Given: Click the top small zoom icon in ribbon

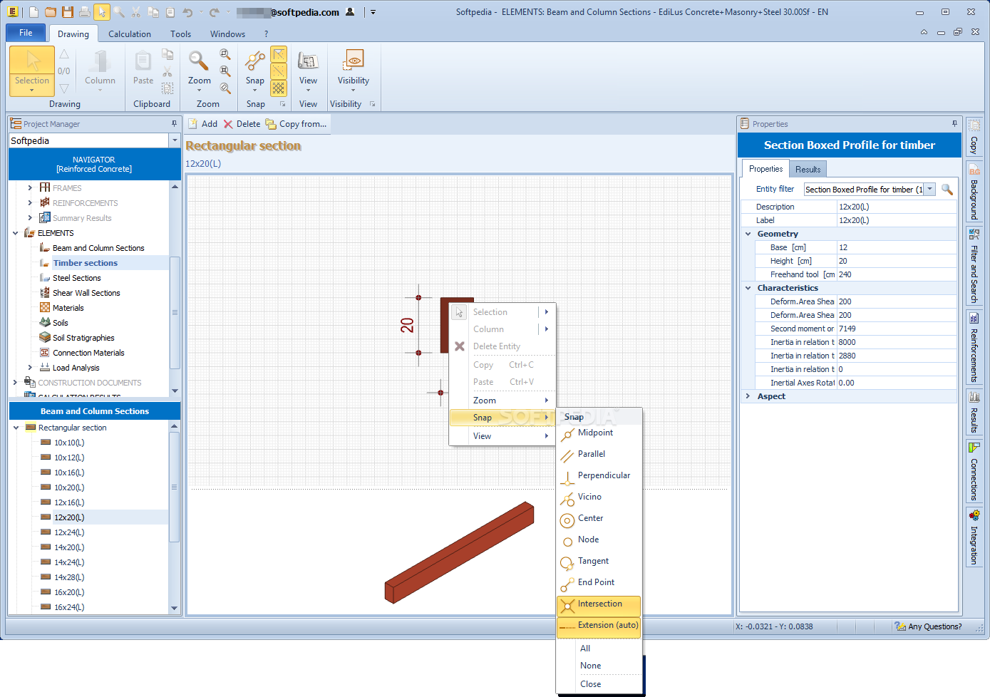Looking at the screenshot, I should (225, 54).
